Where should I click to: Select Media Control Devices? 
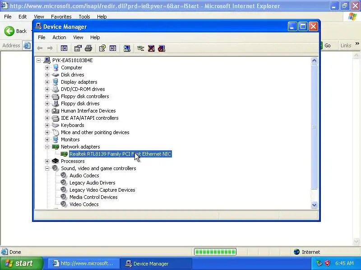93,197
